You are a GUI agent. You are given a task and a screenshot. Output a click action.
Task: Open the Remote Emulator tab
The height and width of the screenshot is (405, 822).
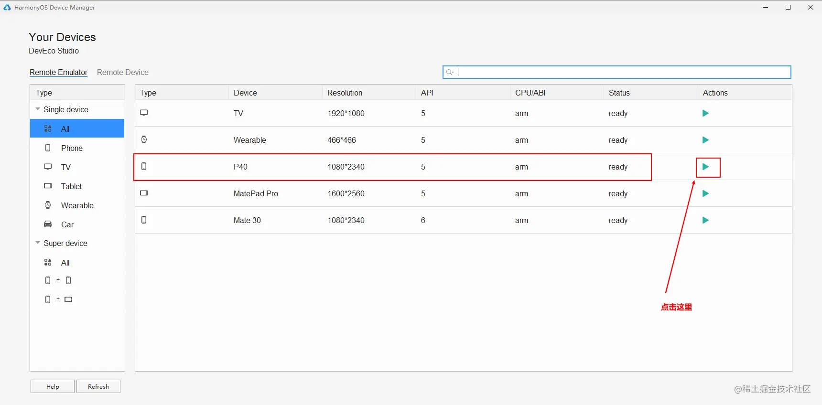(58, 72)
